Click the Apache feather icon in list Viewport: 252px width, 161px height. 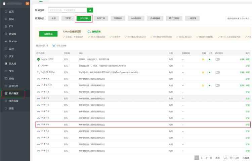tap(38, 66)
